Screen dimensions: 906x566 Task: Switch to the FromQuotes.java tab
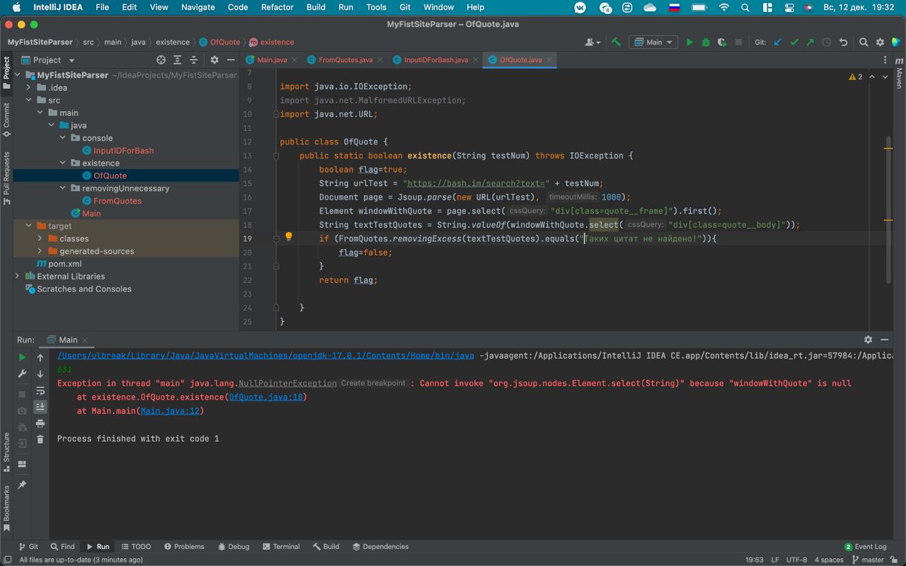point(345,60)
